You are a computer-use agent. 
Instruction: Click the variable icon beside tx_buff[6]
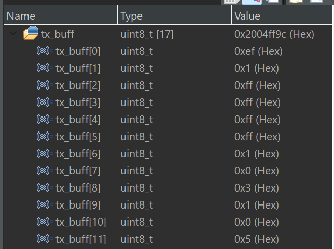point(45,154)
